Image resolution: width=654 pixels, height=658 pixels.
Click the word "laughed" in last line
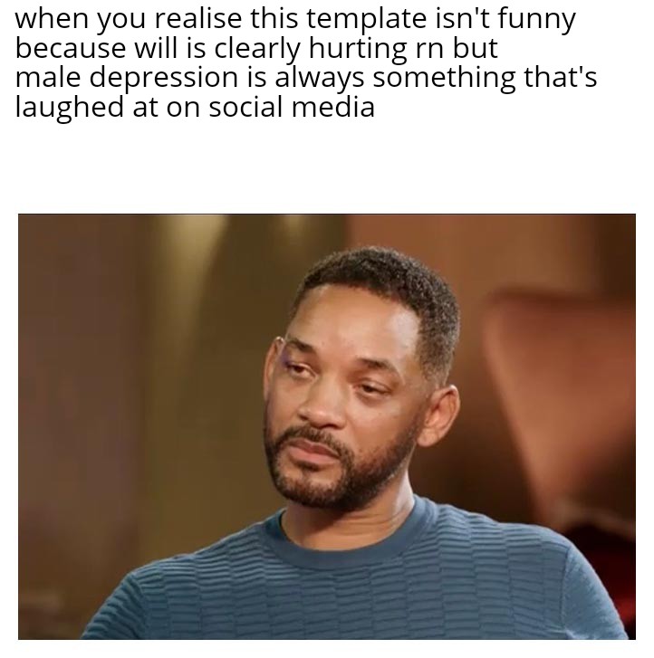[x=70, y=108]
